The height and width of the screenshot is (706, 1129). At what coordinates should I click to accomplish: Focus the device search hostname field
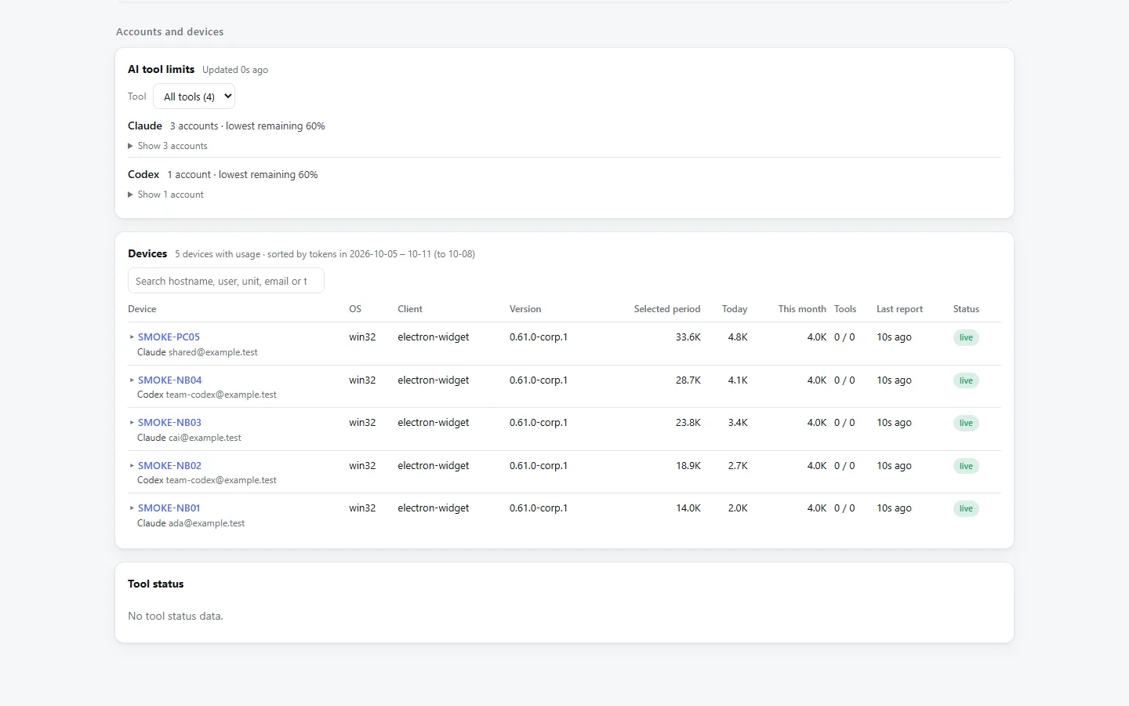coord(226,281)
